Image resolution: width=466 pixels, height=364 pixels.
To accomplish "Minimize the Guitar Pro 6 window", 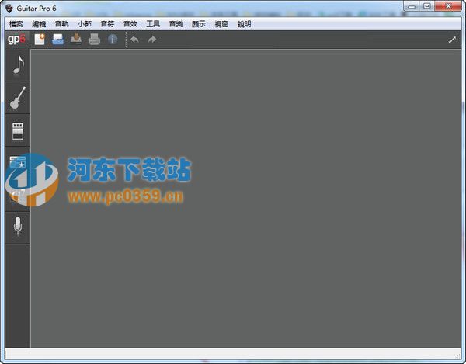I will (412, 6).
